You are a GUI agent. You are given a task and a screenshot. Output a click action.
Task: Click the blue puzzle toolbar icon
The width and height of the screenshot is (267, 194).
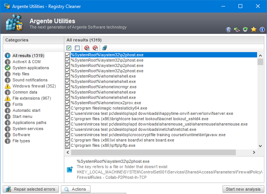click(x=105, y=48)
